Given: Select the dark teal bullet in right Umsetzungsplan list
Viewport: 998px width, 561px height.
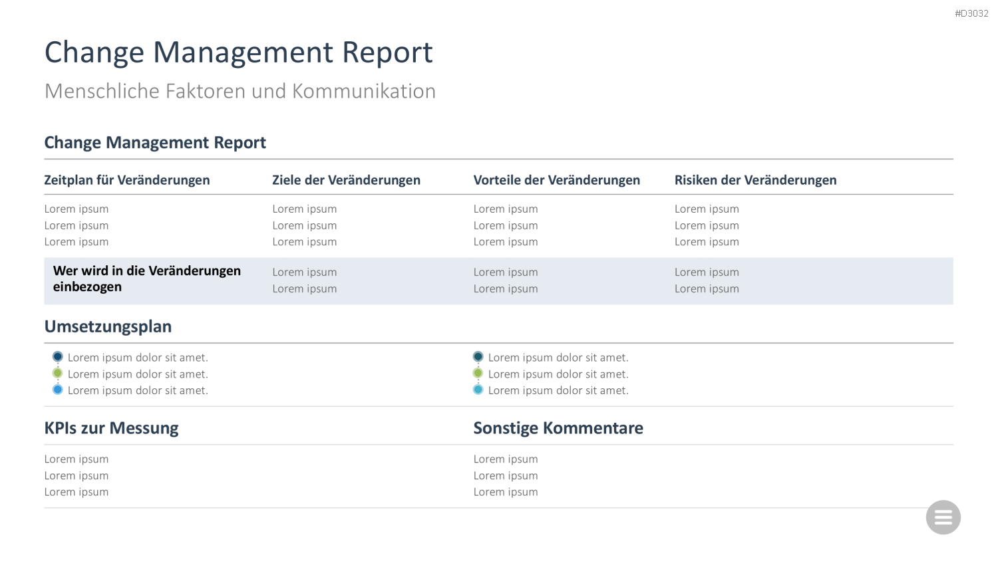Looking at the screenshot, I should pyautogui.click(x=478, y=357).
